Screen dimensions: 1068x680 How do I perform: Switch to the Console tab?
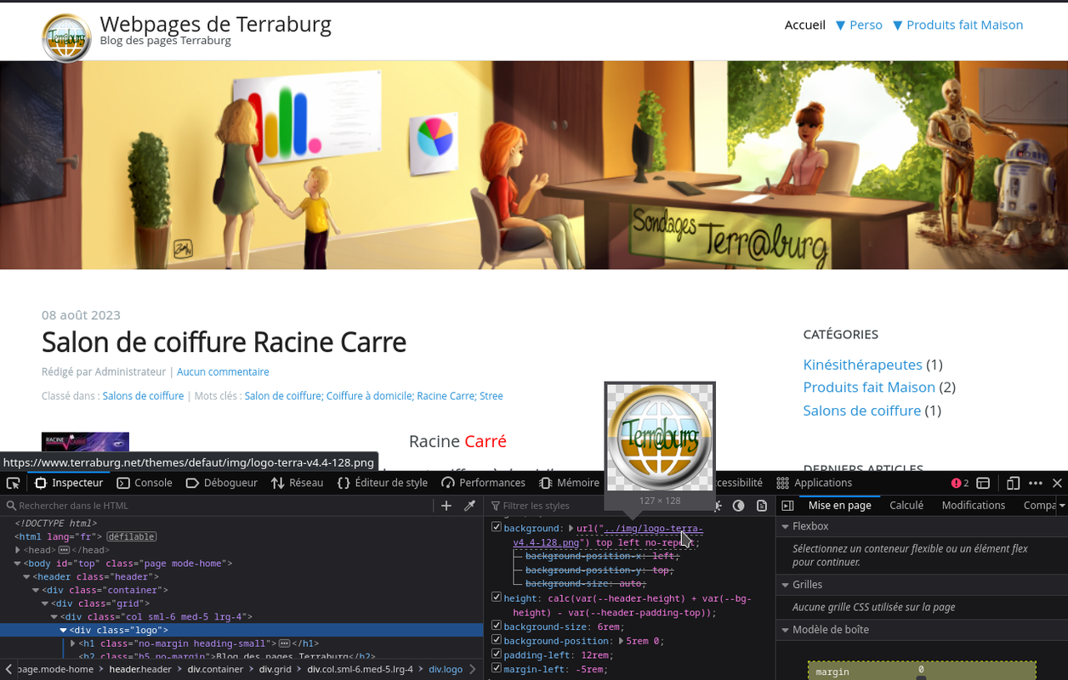pyautogui.click(x=145, y=483)
